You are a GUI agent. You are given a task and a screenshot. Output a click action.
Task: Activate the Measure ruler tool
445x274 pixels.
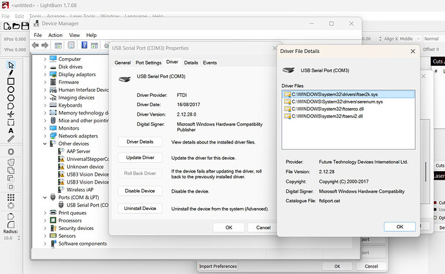click(x=11, y=139)
